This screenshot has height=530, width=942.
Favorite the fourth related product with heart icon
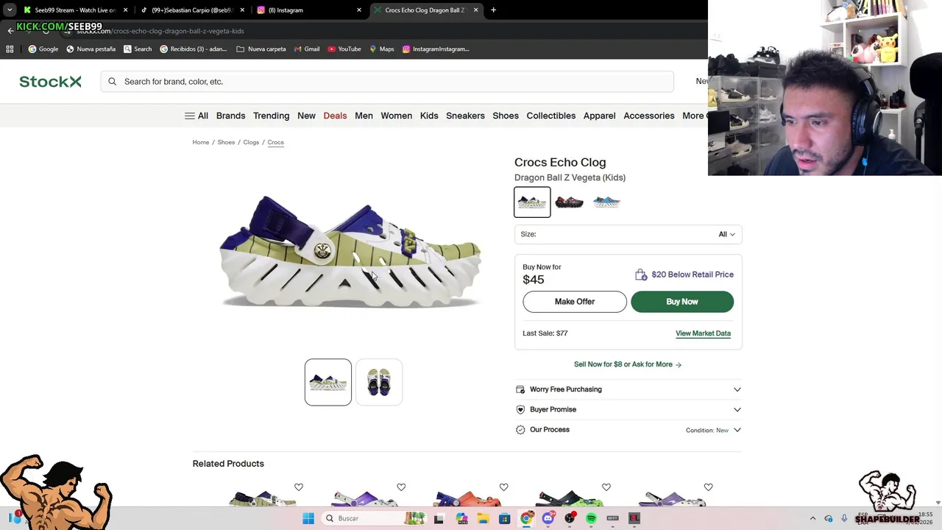click(x=606, y=487)
